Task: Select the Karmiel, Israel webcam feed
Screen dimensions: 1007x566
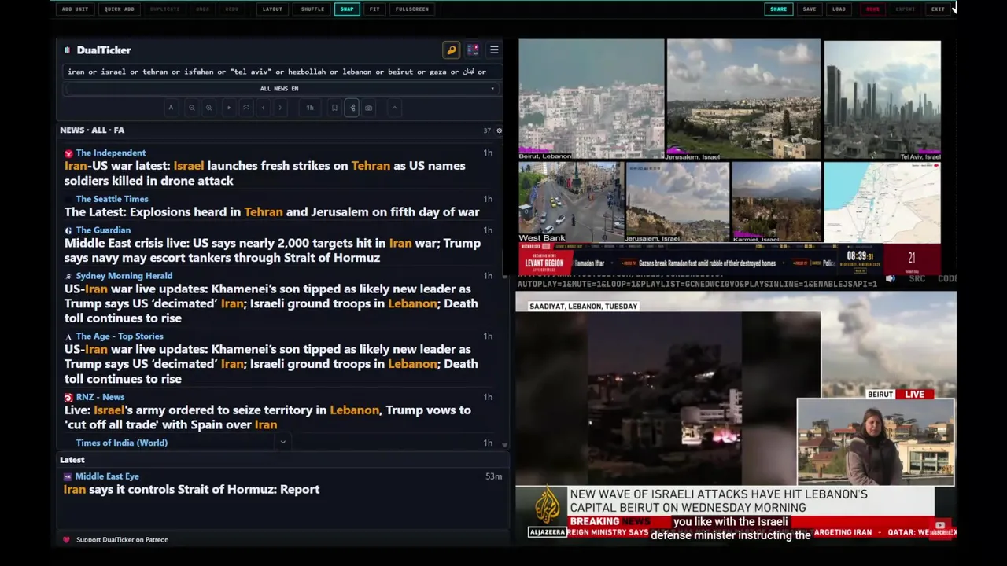Action: coord(776,202)
